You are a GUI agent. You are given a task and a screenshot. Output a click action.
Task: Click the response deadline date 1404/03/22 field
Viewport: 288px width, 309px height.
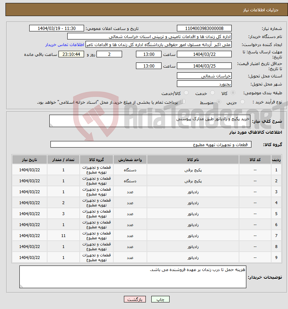pyautogui.click(x=204, y=54)
